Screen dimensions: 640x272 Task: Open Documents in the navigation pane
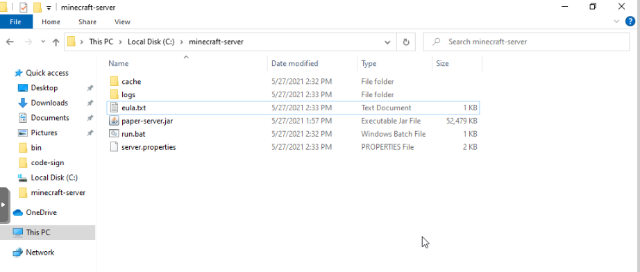tap(50, 118)
